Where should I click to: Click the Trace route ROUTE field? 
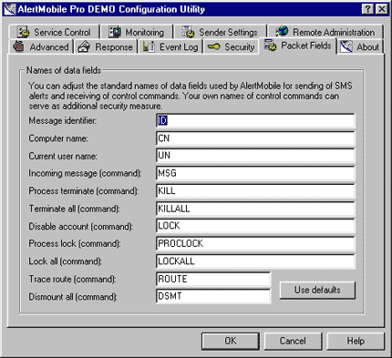click(213, 279)
